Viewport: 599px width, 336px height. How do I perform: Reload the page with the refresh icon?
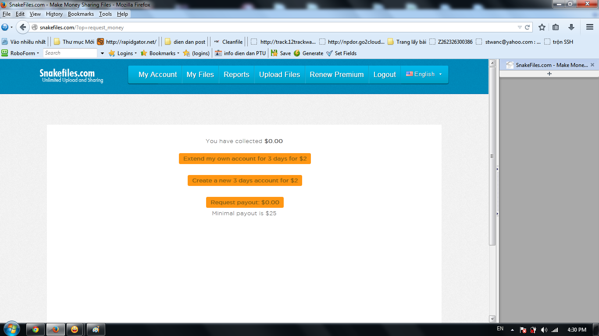pyautogui.click(x=527, y=27)
